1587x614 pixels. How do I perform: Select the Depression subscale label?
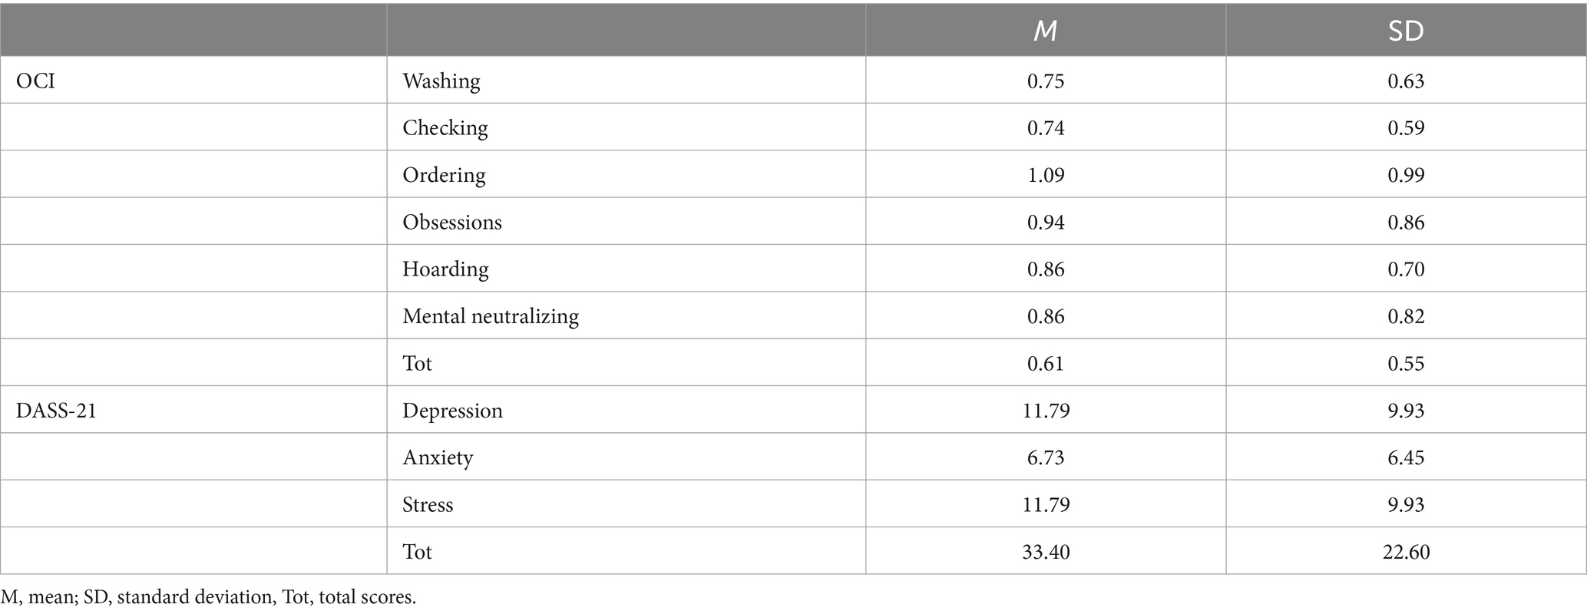[x=452, y=411]
